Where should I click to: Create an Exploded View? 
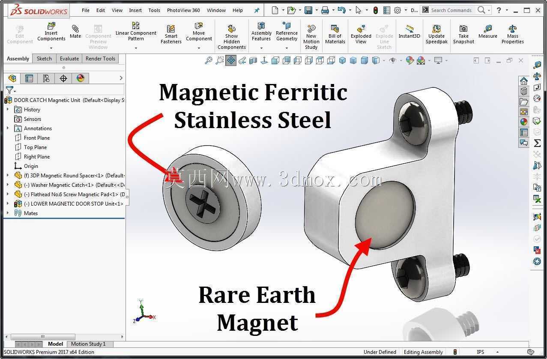coord(361,34)
